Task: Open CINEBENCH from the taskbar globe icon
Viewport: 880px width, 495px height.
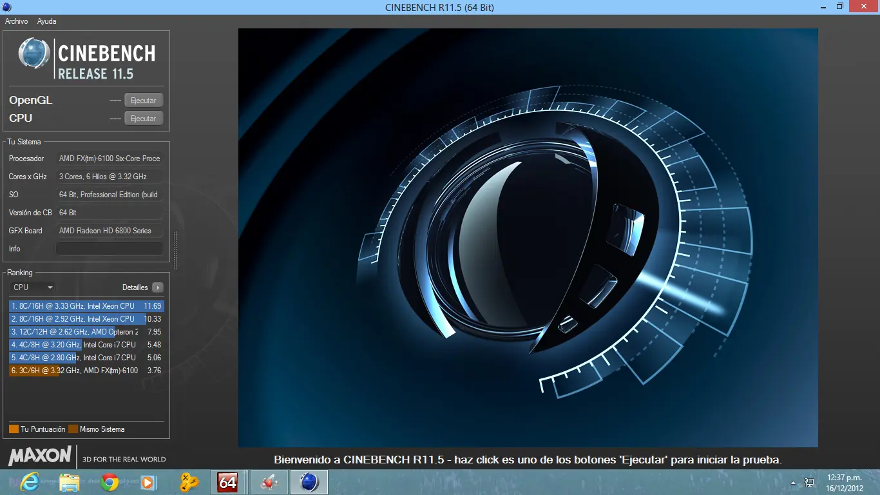Action: [x=309, y=481]
